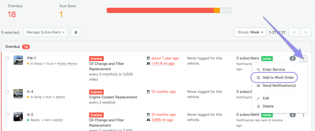Select Enter Service from menu
Screen dimensions: 315x131
[x=274, y=70]
